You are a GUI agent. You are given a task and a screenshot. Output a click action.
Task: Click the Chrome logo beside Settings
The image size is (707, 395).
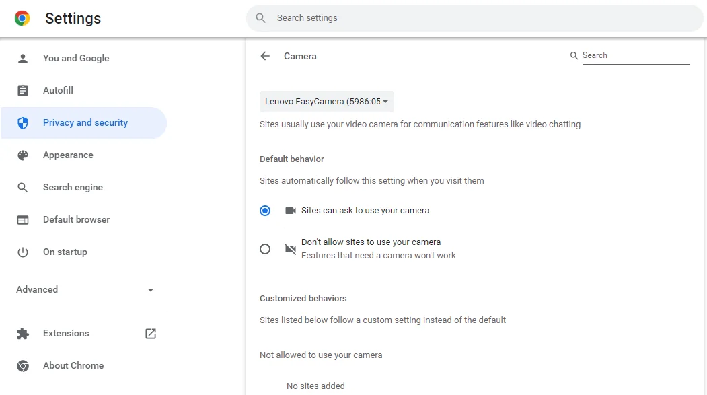tap(22, 18)
